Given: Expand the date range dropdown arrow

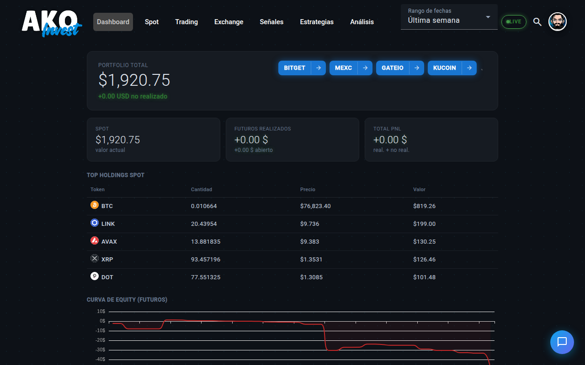Looking at the screenshot, I should 488,17.
